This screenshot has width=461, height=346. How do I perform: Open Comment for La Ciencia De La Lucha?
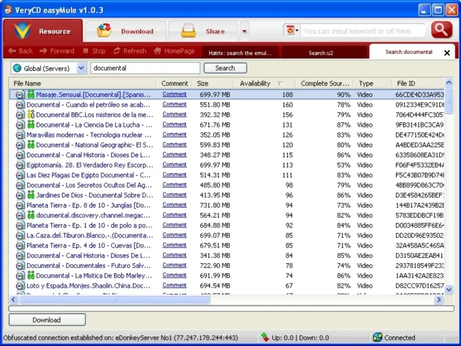175,124
